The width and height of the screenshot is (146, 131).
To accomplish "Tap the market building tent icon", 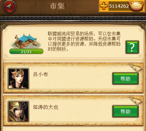I will tap(26, 41).
